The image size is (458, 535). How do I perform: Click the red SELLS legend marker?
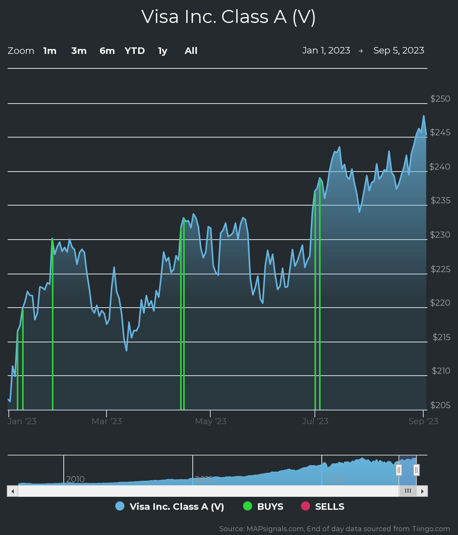point(305,506)
